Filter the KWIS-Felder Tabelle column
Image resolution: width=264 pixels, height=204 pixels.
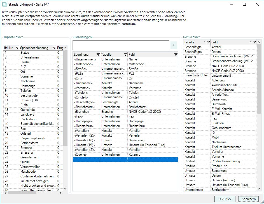(208, 42)
